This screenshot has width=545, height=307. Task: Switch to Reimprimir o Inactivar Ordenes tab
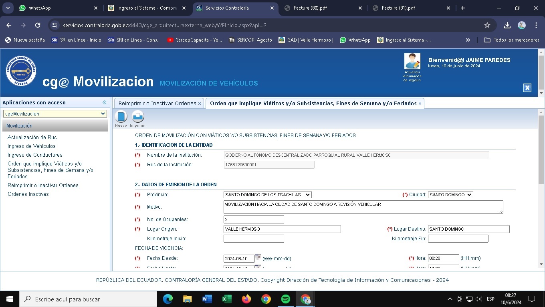[x=157, y=103]
